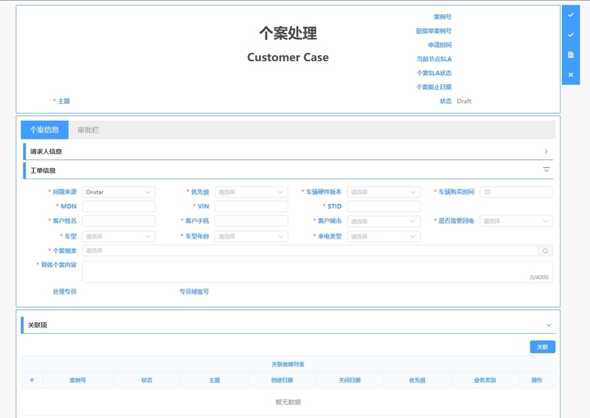Viewport: 590px width, 418px height.
Task: Click the 个案细类 selection field
Action: point(310,251)
